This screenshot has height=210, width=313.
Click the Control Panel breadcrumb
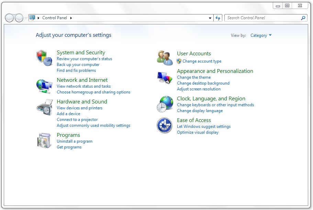[x=55, y=18]
